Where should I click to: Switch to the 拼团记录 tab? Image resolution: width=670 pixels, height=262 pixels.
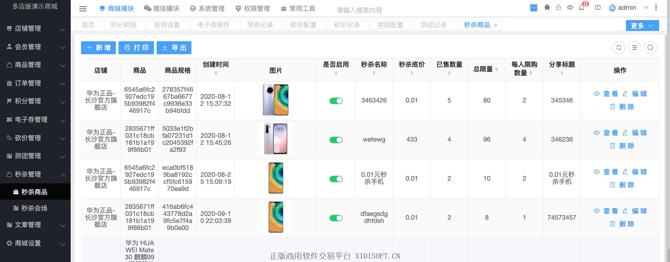pyautogui.click(x=434, y=25)
